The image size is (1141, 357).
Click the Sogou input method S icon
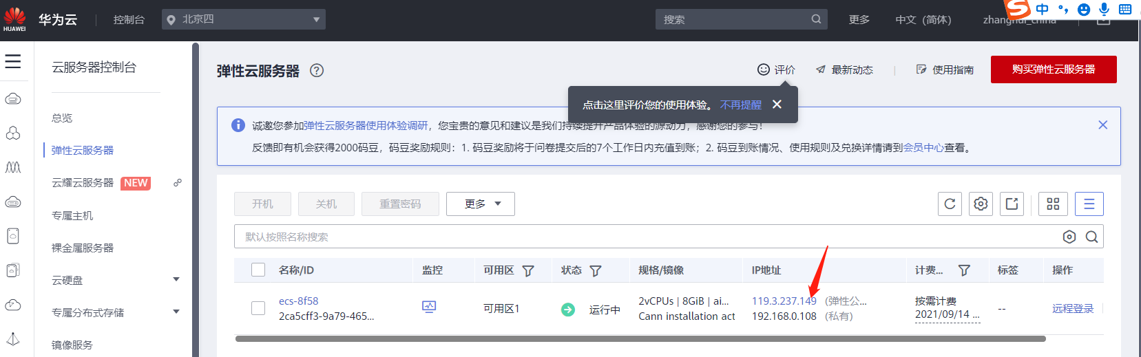click(x=1018, y=9)
